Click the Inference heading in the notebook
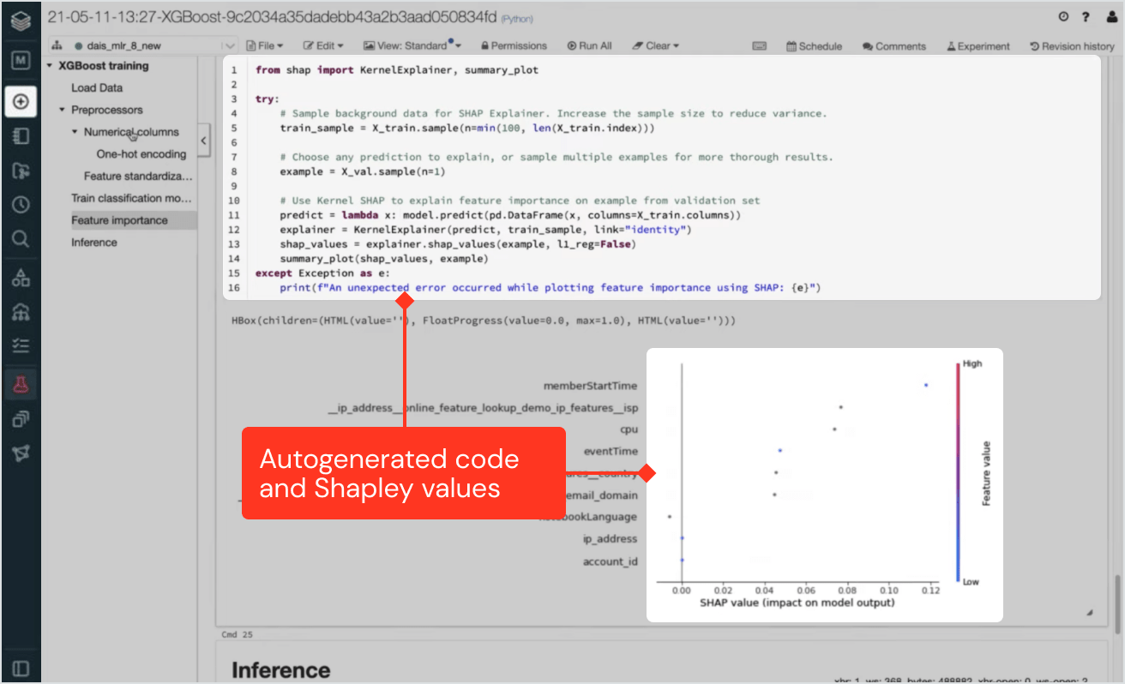Screen dimensions: 1125x684 coord(280,669)
